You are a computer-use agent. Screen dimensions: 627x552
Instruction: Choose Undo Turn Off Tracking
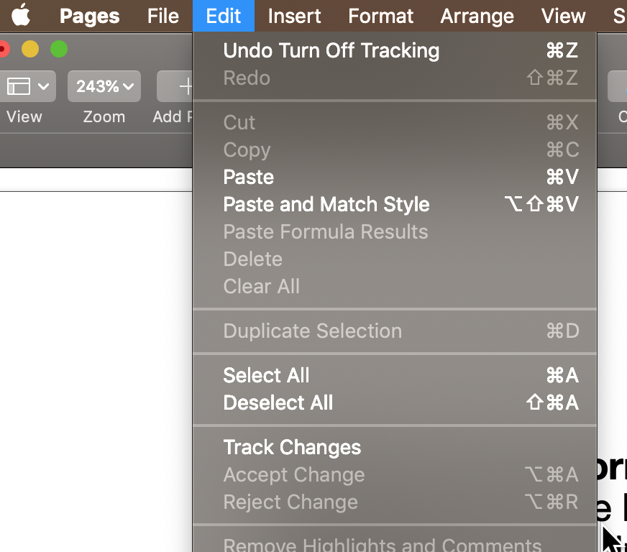tap(331, 50)
